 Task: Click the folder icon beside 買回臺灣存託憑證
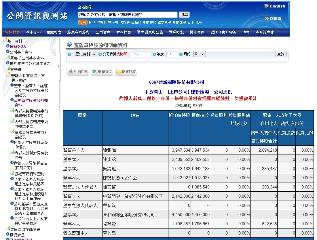coord(8,228)
